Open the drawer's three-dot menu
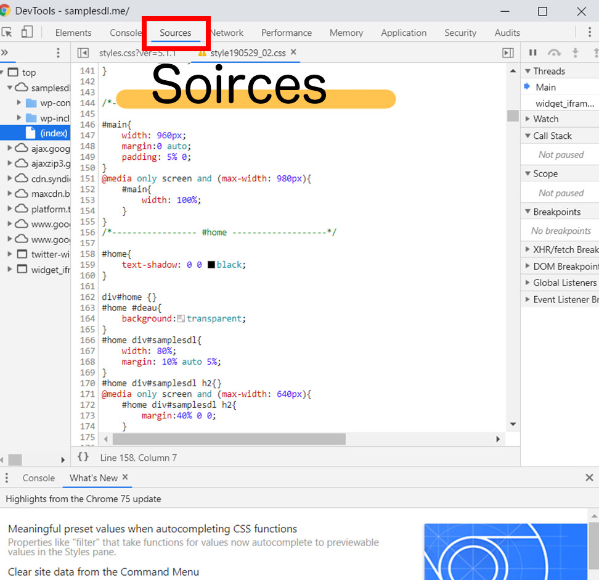 click(7, 478)
